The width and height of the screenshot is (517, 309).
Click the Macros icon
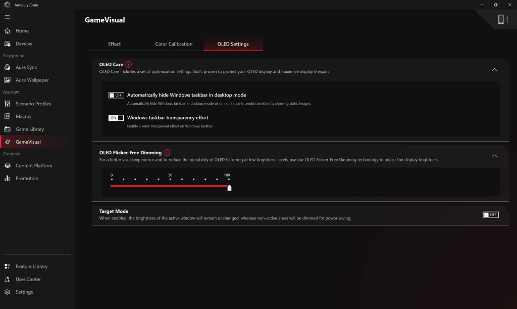tap(7, 116)
